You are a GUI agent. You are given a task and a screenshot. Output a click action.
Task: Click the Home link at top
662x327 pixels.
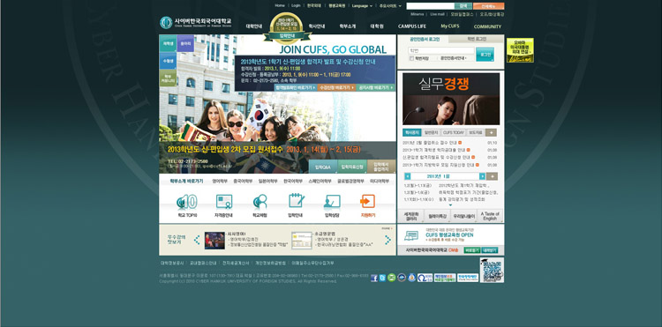[280, 6]
